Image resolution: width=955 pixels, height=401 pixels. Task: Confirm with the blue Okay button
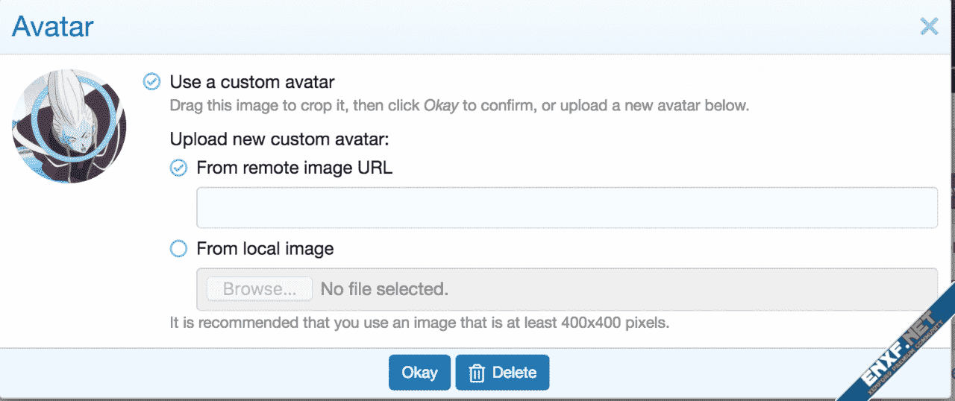[419, 372]
